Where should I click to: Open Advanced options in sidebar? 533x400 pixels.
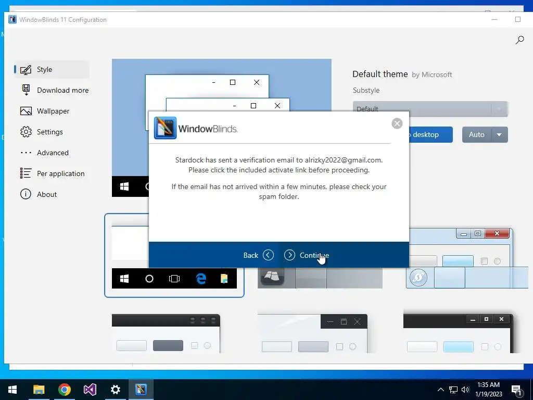[x=45, y=153]
